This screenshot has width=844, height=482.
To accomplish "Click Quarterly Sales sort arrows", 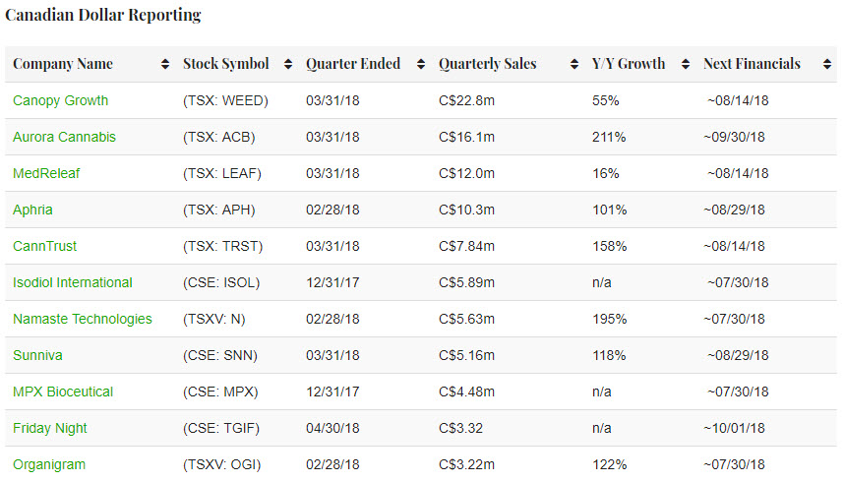I will click(x=574, y=64).
